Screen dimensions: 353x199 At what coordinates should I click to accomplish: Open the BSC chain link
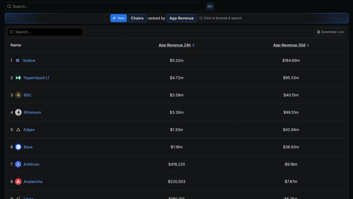point(27,95)
